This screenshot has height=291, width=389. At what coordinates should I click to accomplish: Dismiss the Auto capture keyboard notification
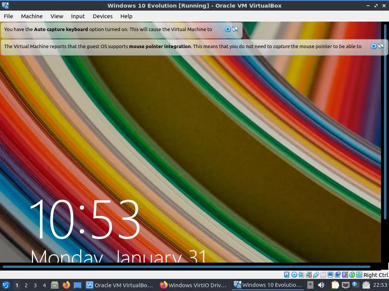(228, 29)
